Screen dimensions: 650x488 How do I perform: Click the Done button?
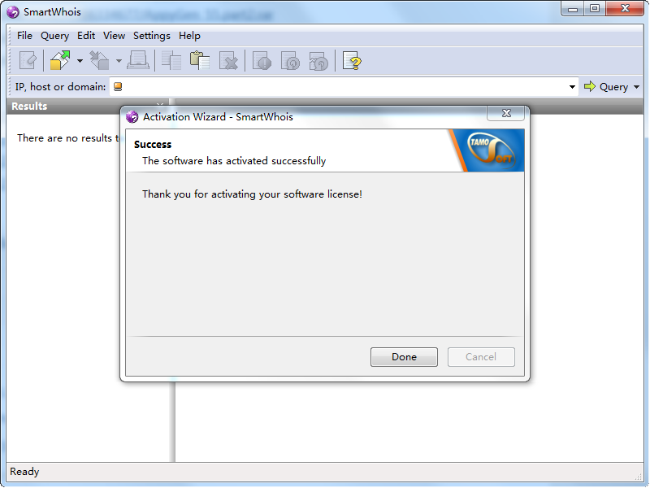(x=404, y=357)
